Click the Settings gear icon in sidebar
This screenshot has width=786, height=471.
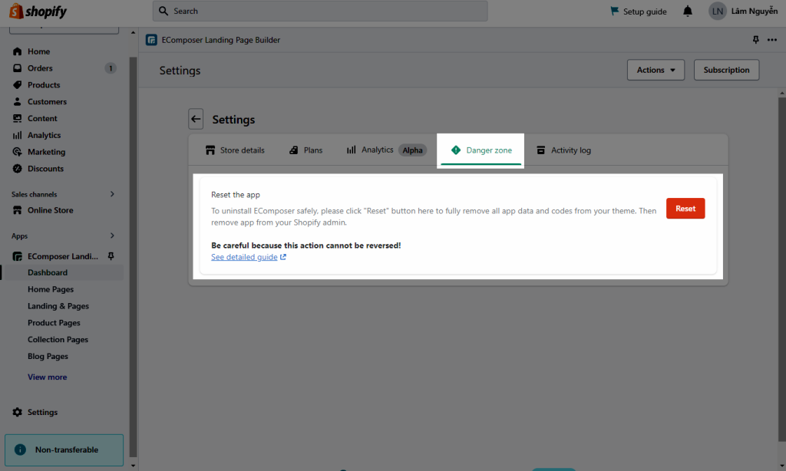18,412
